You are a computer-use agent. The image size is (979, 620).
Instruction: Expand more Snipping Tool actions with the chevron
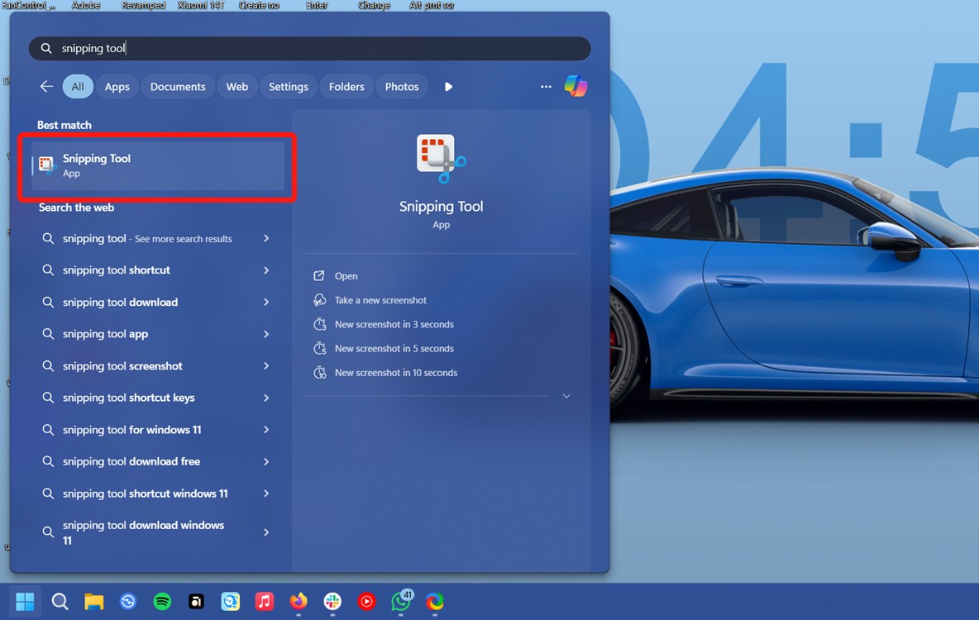(x=566, y=396)
